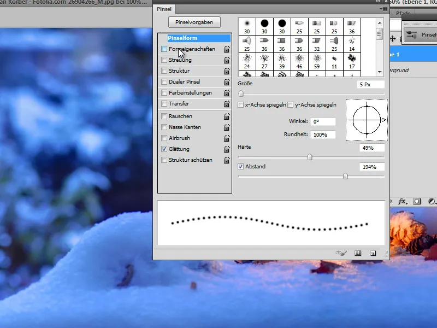Pick the size 27 brush preset
The width and height of the screenshot is (437, 328).
(264, 61)
